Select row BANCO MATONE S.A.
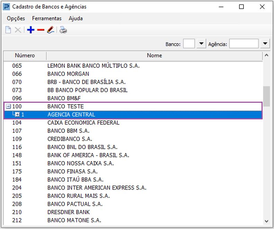This screenshot has height=229, width=274. (133, 220)
